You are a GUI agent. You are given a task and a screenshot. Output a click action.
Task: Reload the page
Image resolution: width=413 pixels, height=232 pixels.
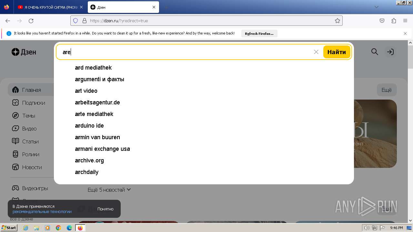coord(31,21)
